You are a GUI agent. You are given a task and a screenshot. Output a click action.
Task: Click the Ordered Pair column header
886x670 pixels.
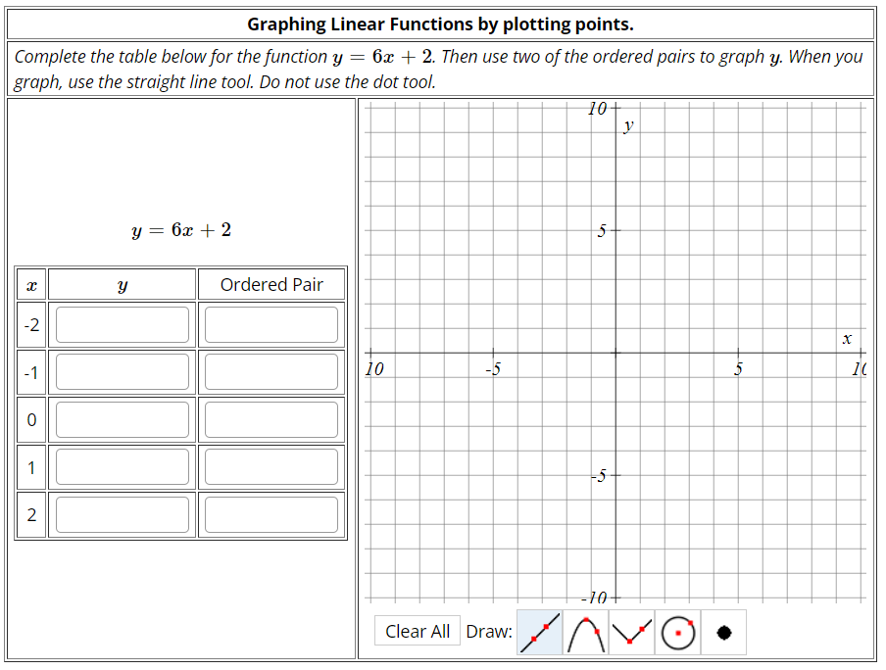point(271,284)
